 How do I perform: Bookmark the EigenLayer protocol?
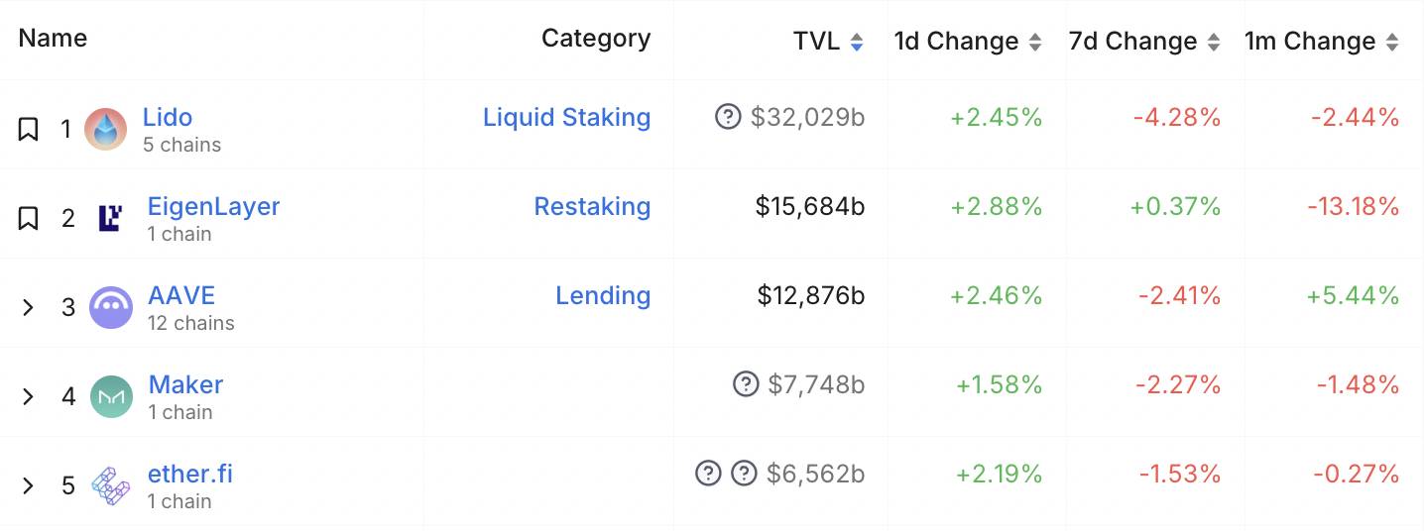[x=28, y=218]
